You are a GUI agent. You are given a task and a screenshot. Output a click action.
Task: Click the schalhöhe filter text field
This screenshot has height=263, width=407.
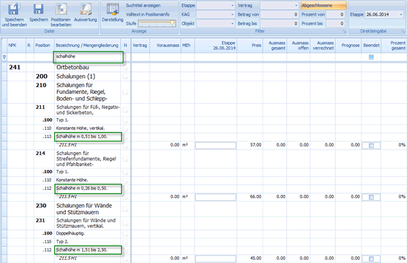pyautogui.click(x=88, y=57)
